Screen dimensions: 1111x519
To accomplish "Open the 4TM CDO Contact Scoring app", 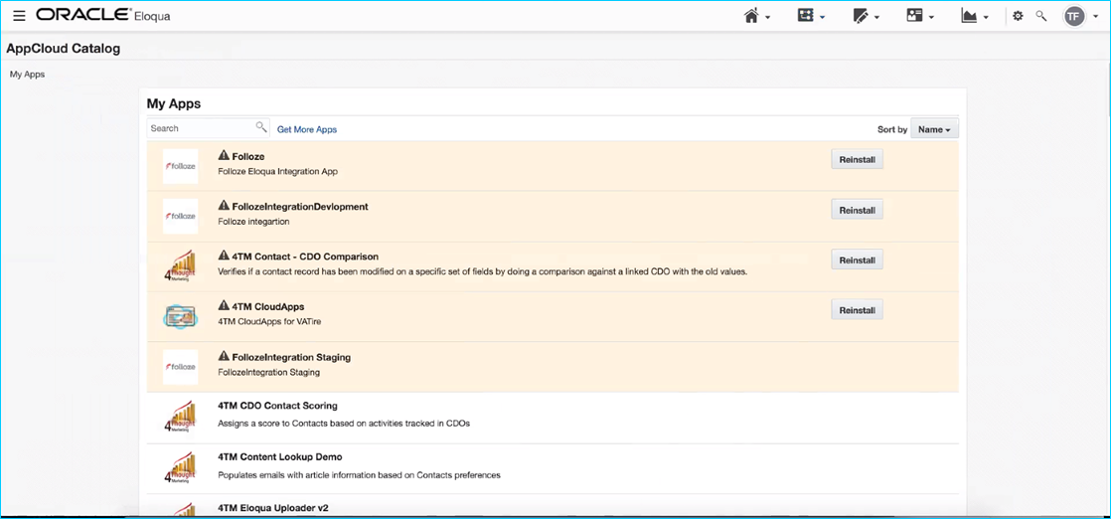I will coord(277,406).
